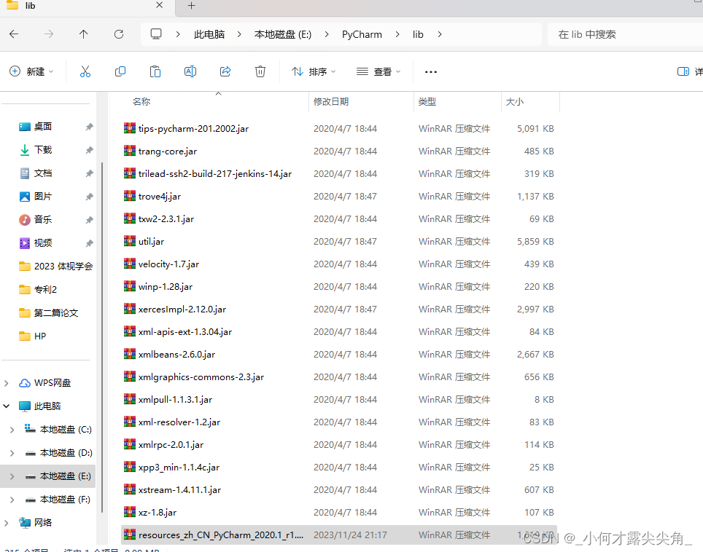
Task: Click the navigation pane vertical scrollbar
Action: 102,336
